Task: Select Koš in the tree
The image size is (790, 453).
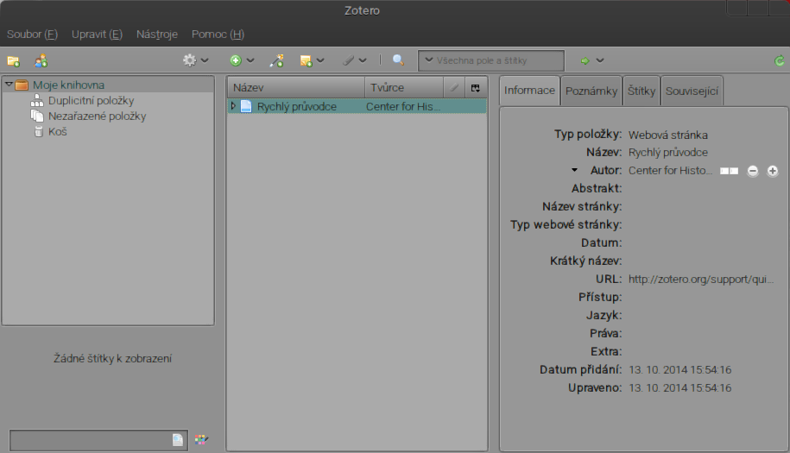Action: click(58, 132)
